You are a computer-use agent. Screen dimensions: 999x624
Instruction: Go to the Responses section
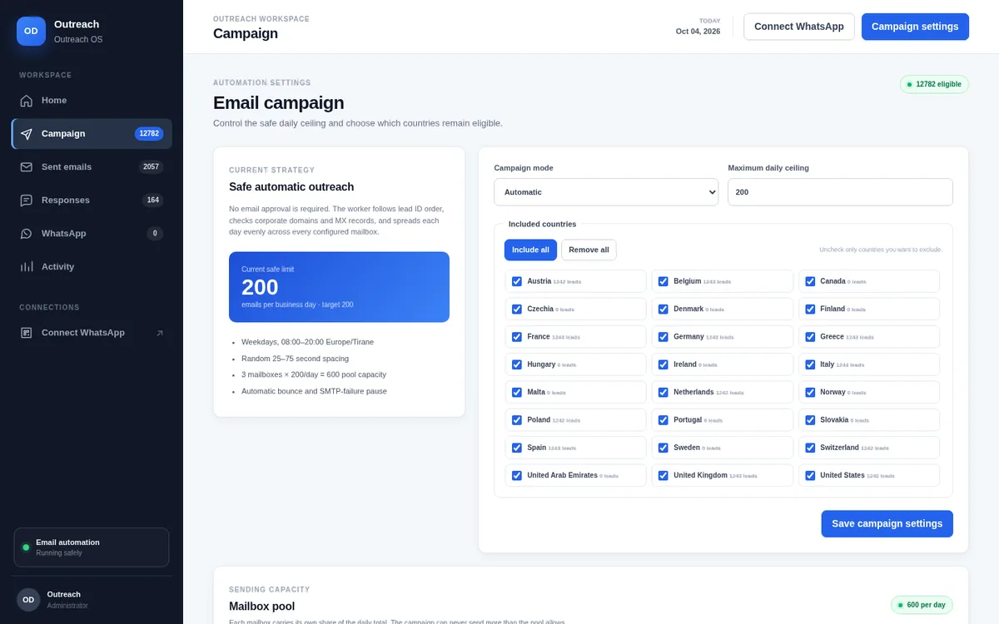coord(92,201)
